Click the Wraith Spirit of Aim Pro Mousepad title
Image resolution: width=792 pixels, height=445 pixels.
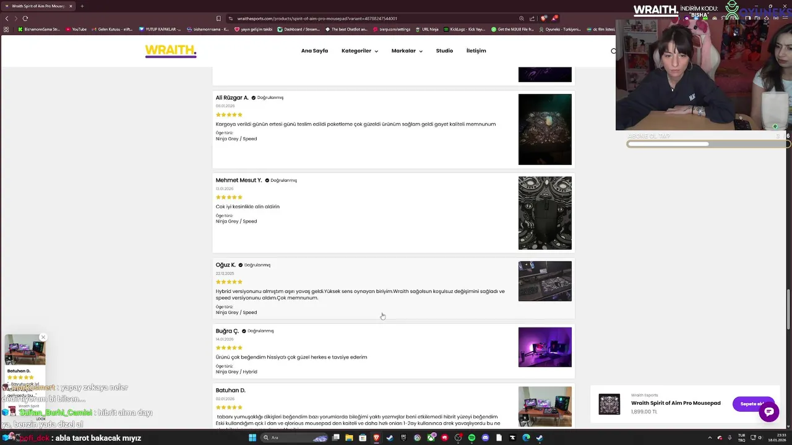[676, 403]
